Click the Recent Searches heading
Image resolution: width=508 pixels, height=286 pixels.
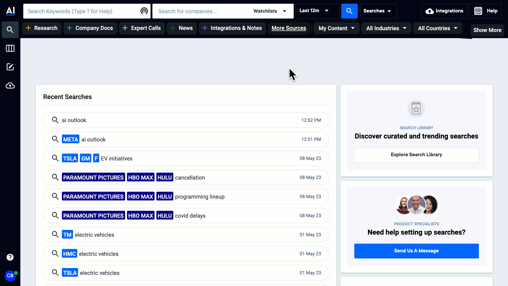67,97
